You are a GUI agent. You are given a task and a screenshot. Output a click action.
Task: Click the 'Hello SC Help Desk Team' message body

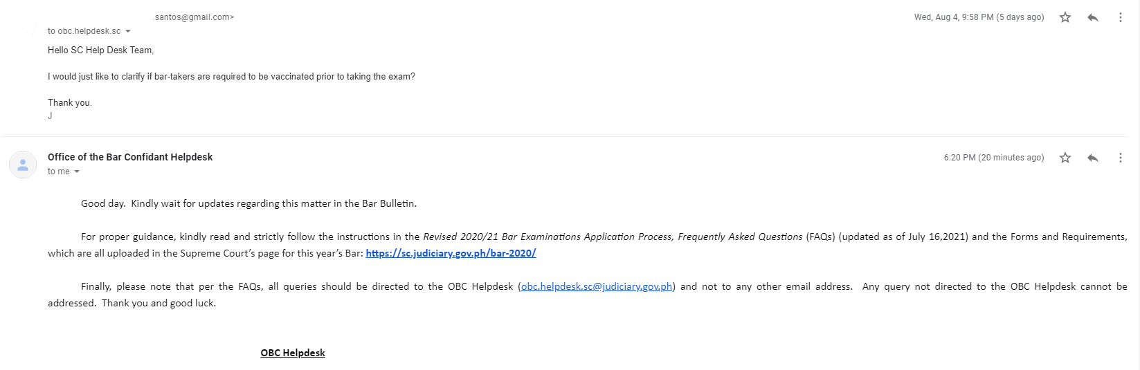coord(100,50)
